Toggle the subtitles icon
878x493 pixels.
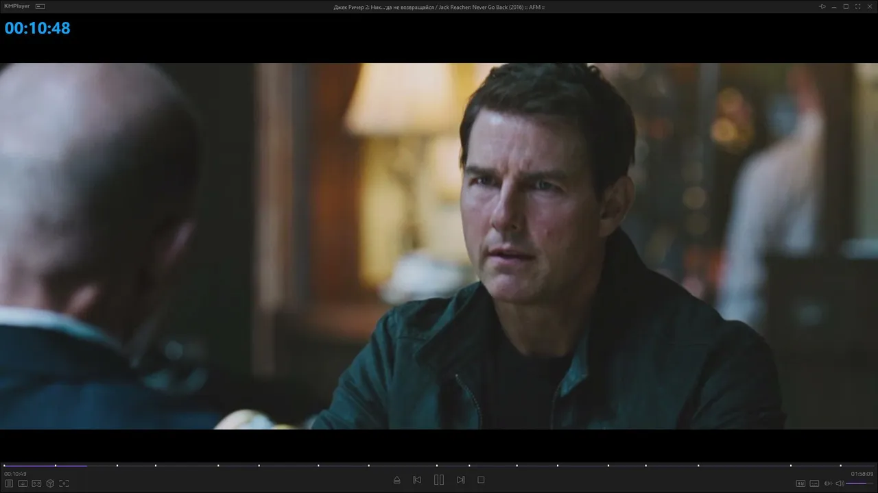(814, 483)
